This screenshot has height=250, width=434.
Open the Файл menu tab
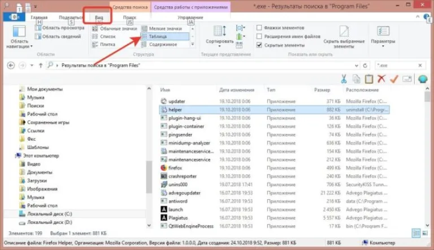coord(14,17)
